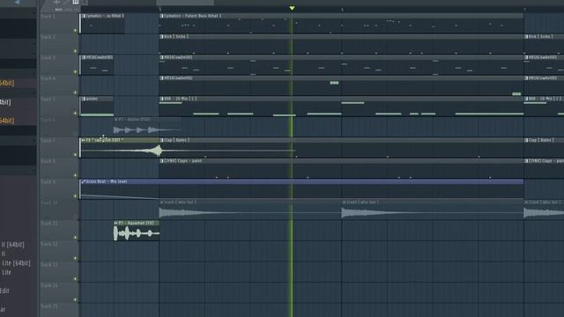Image resolution: width=564 pixels, height=317 pixels.
Task: Open clip menu of FX Atomic audio clip on Track 6
Action: (115, 120)
